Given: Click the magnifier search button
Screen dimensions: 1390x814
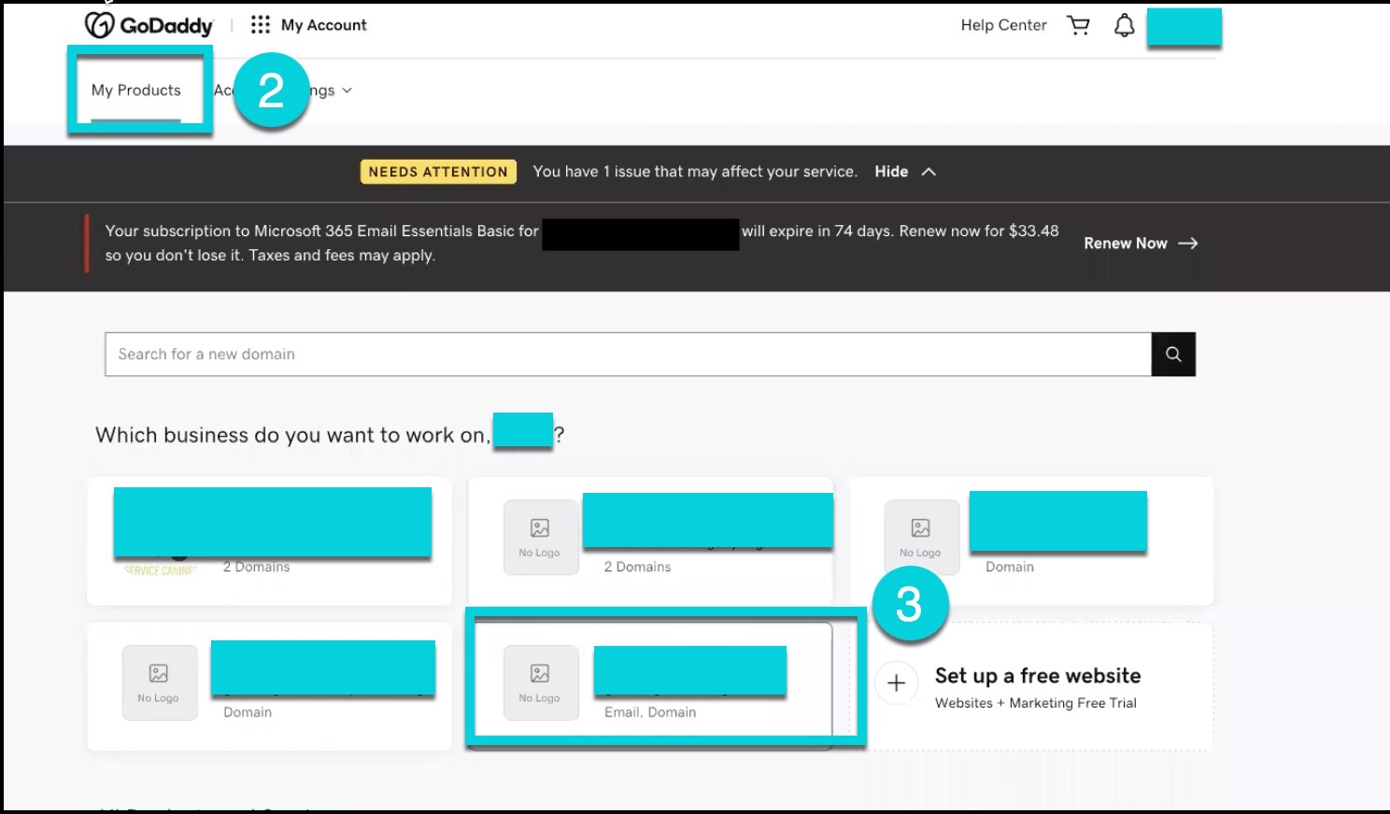Looking at the screenshot, I should (1173, 355).
